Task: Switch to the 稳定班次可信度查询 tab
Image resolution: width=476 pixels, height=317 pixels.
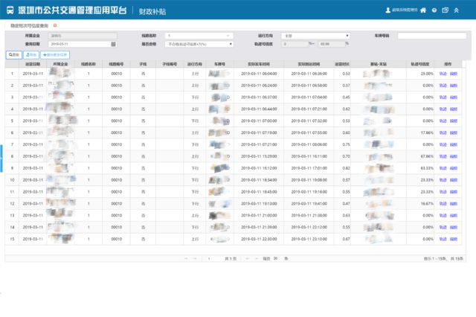Action: click(29, 26)
